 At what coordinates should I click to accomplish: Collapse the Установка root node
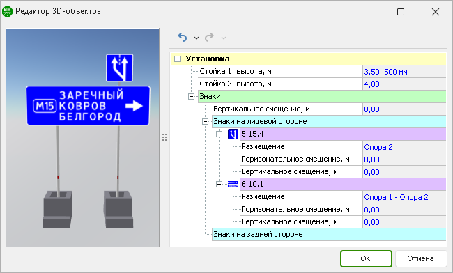click(178, 59)
